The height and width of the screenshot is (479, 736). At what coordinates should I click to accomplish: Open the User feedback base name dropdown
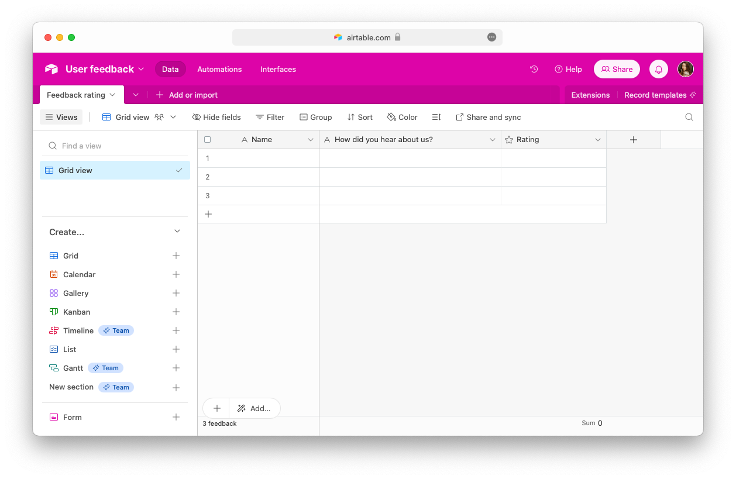(105, 69)
